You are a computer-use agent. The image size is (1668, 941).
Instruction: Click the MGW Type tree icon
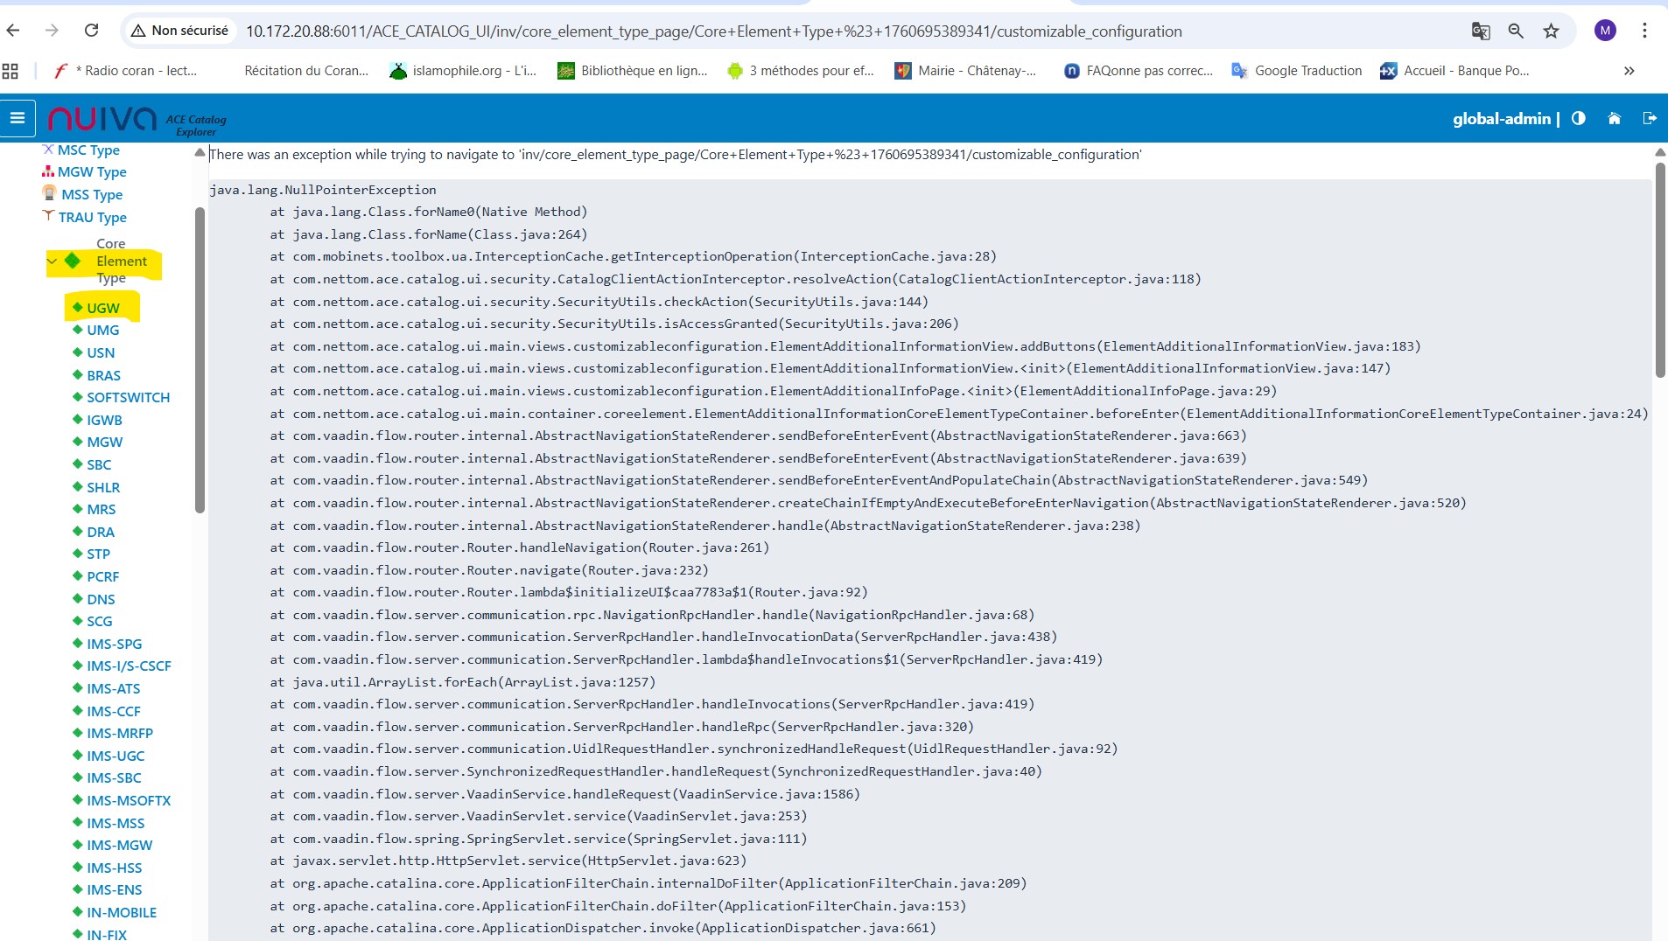tap(48, 171)
